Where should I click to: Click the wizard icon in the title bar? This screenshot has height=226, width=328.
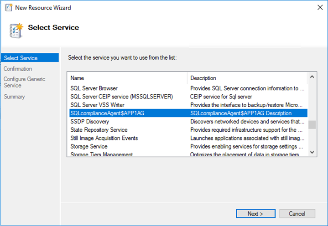8,8
